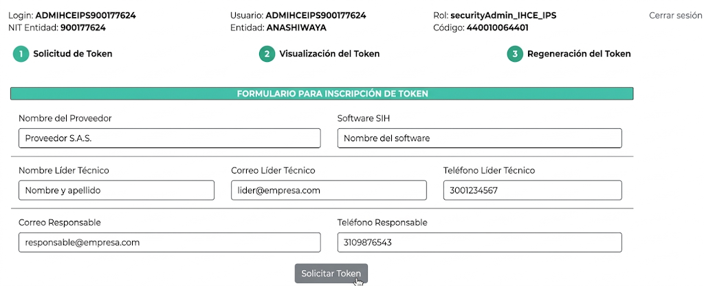The image size is (704, 286).
Task: Switch to Visualización del Token step
Action: 329,54
